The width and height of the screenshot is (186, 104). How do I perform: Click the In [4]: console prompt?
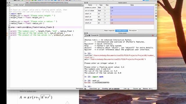88,86
